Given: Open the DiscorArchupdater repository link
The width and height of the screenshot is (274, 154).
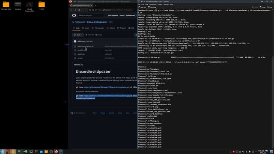Looking at the screenshot, I should point(97,22).
